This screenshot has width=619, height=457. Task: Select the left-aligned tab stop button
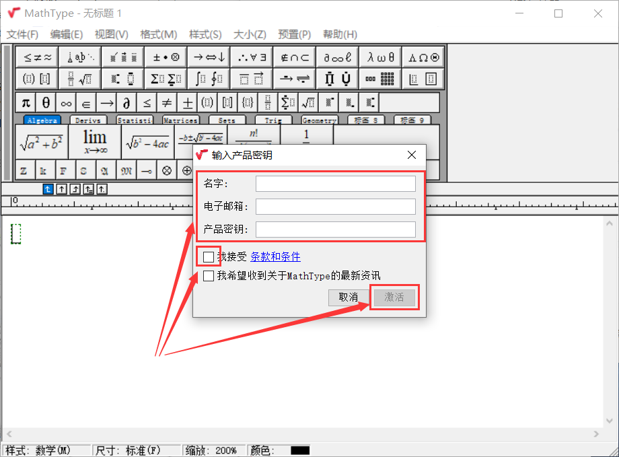(48, 189)
